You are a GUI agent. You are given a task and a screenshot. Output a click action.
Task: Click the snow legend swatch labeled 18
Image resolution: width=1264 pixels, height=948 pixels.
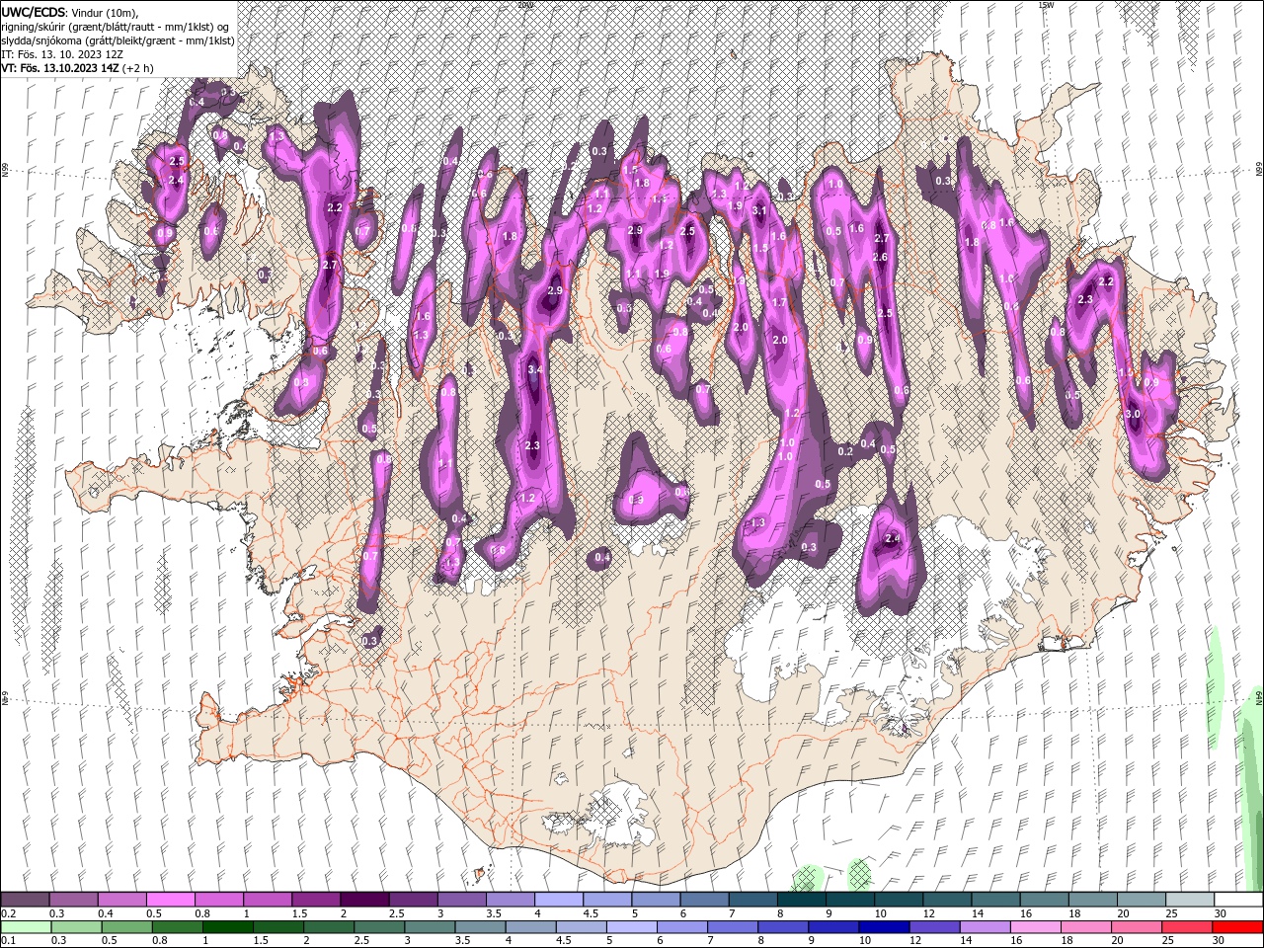[1092, 900]
